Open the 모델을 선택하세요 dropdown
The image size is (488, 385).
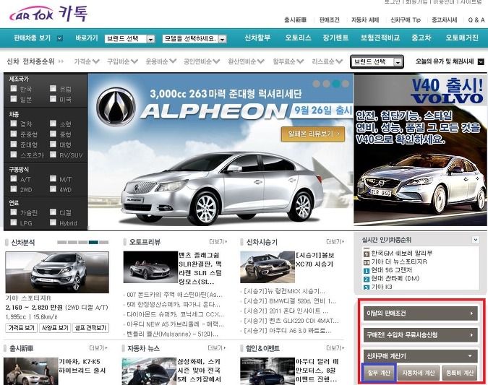[194, 39]
